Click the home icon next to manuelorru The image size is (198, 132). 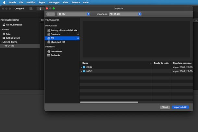[49, 52]
